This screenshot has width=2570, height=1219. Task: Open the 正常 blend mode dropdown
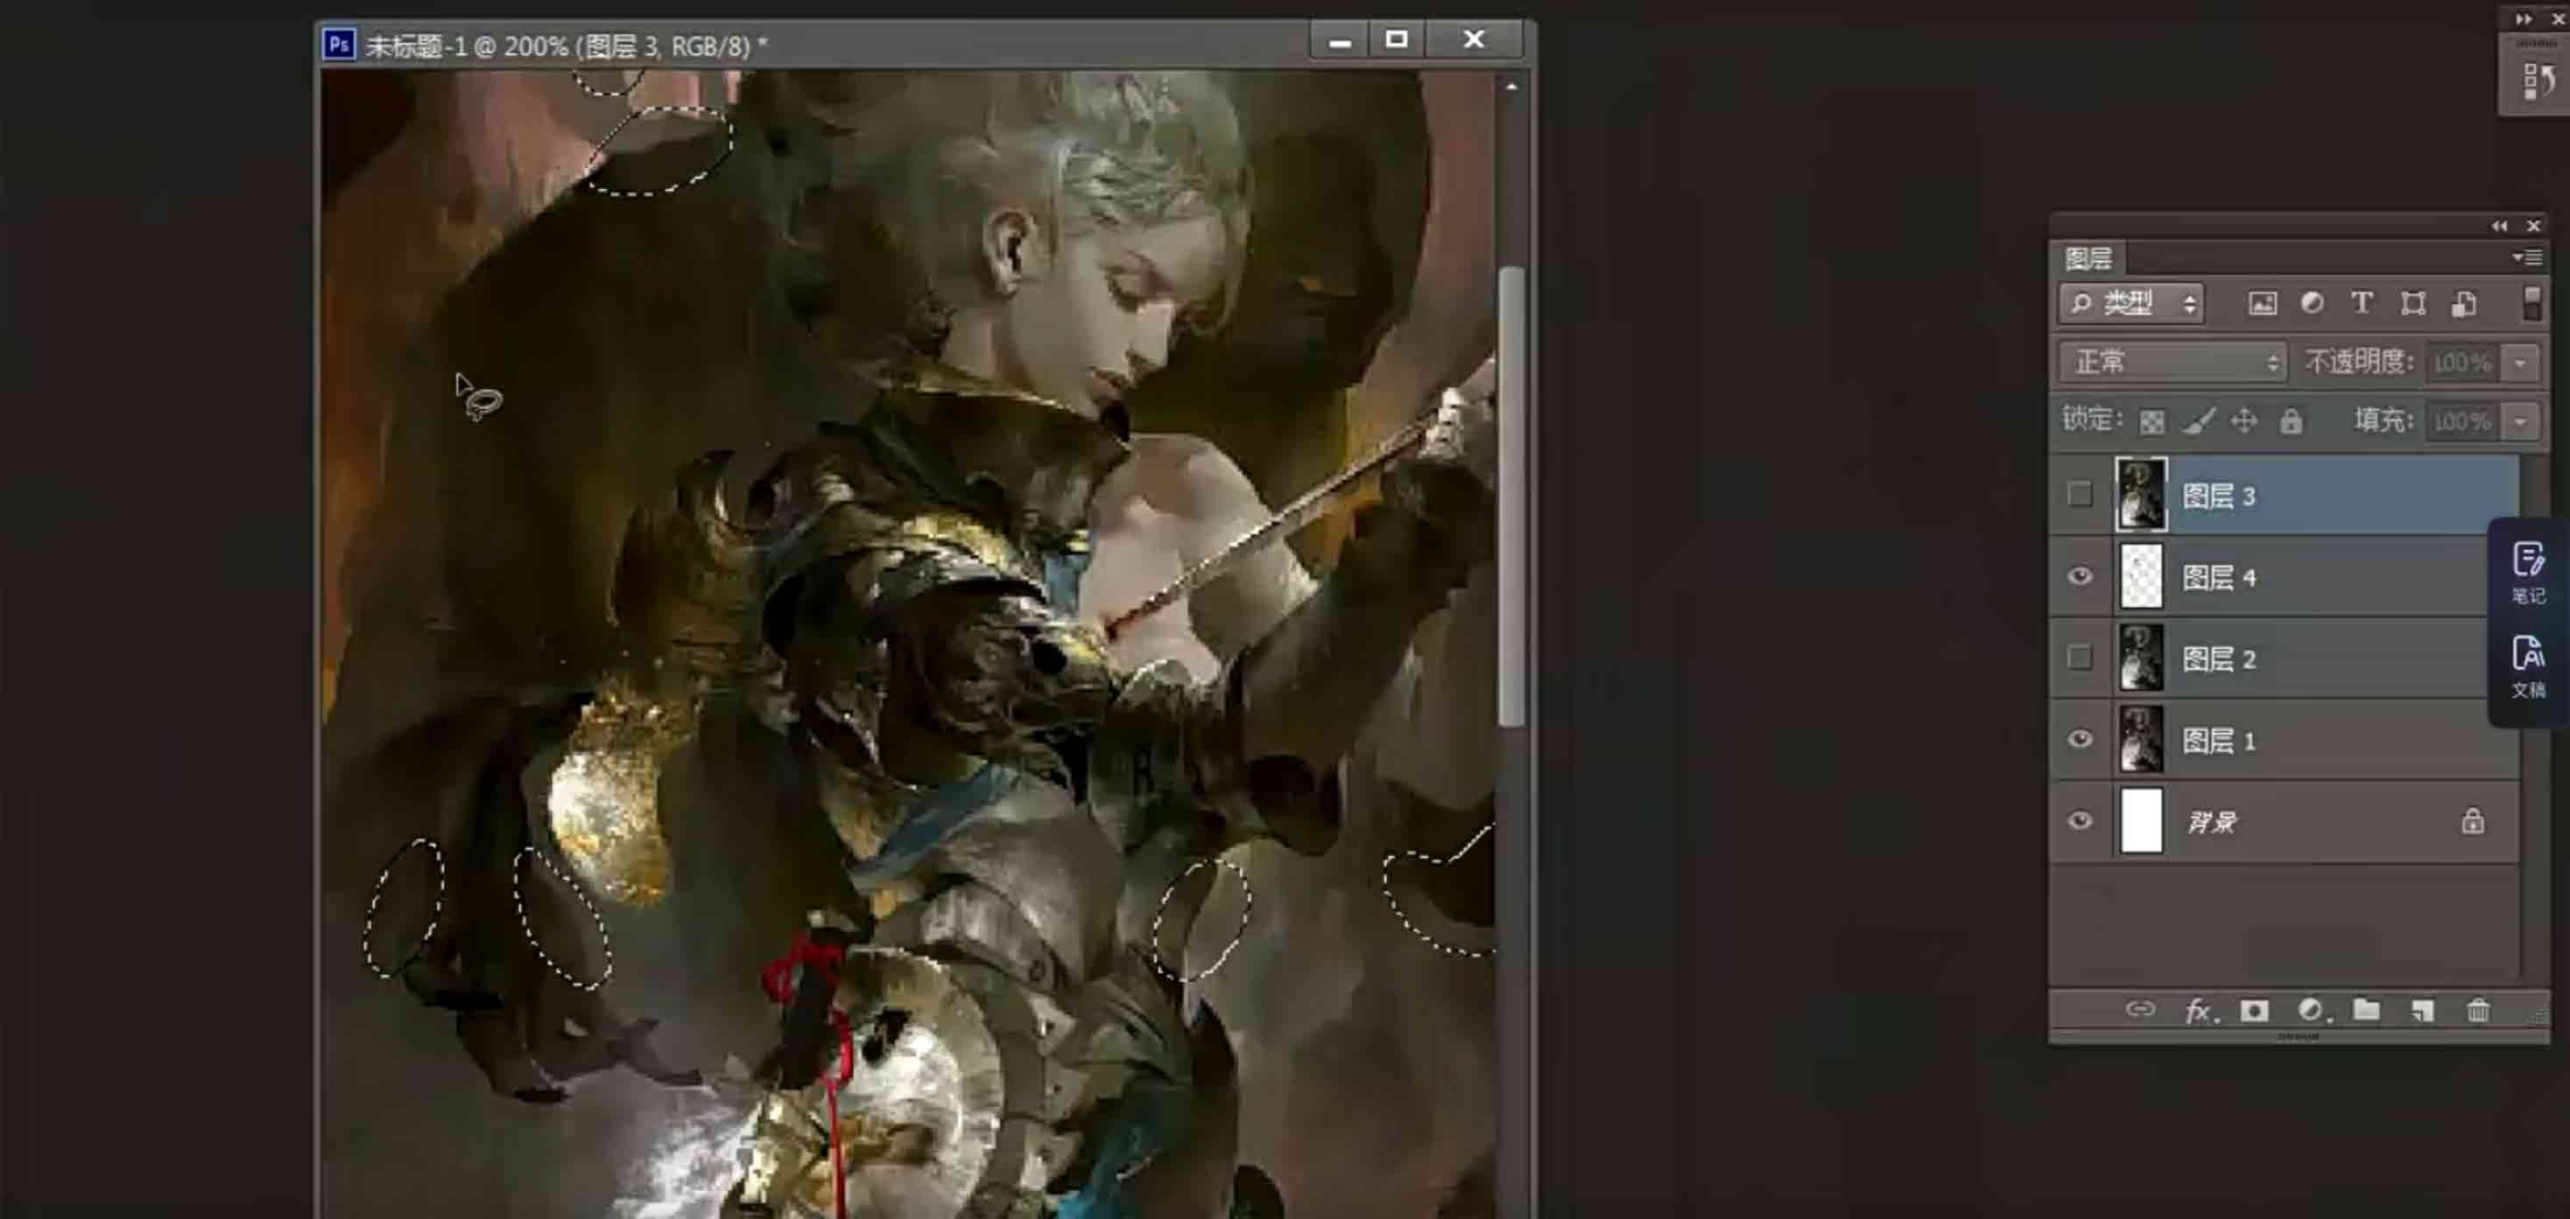point(2172,362)
